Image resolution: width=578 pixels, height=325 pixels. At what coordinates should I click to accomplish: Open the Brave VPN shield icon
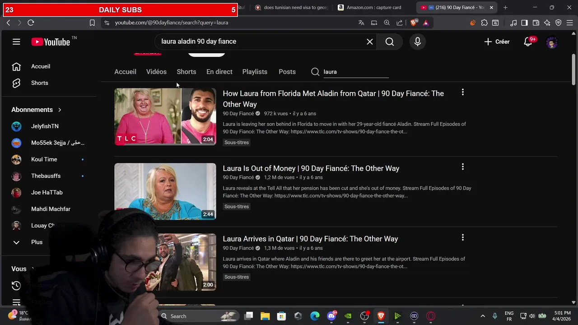tap(558, 23)
